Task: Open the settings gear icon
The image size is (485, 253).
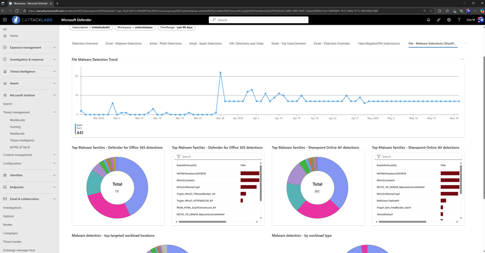Action: click(449, 20)
